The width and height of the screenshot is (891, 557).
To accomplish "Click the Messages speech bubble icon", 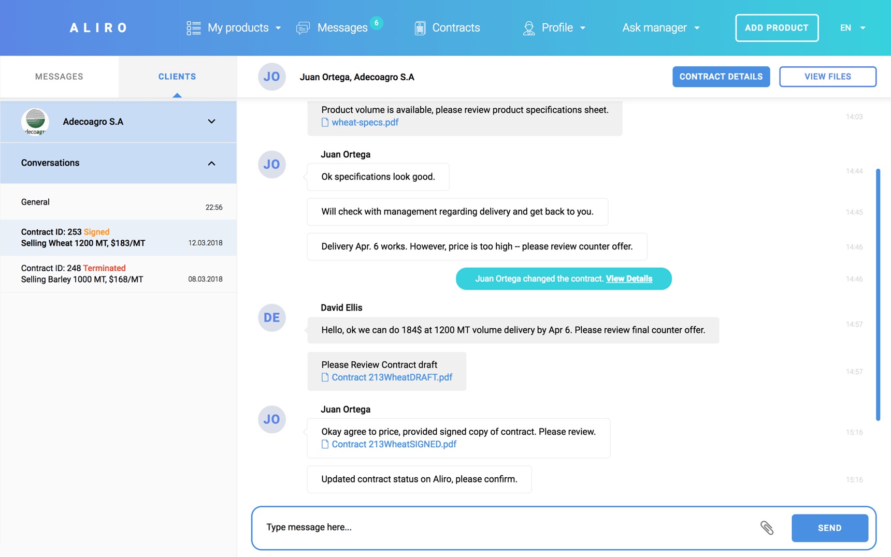I will click(303, 28).
